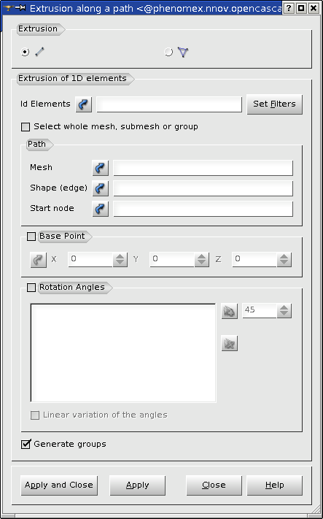Increase the rotation angle 45 spinner
323x519 pixels.
click(x=284, y=307)
